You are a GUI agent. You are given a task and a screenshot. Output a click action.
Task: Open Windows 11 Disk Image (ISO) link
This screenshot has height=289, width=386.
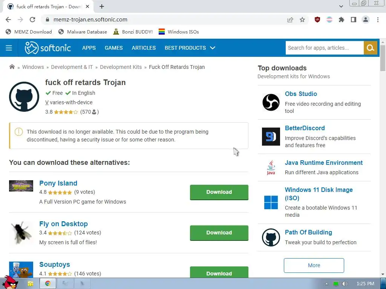point(319,194)
